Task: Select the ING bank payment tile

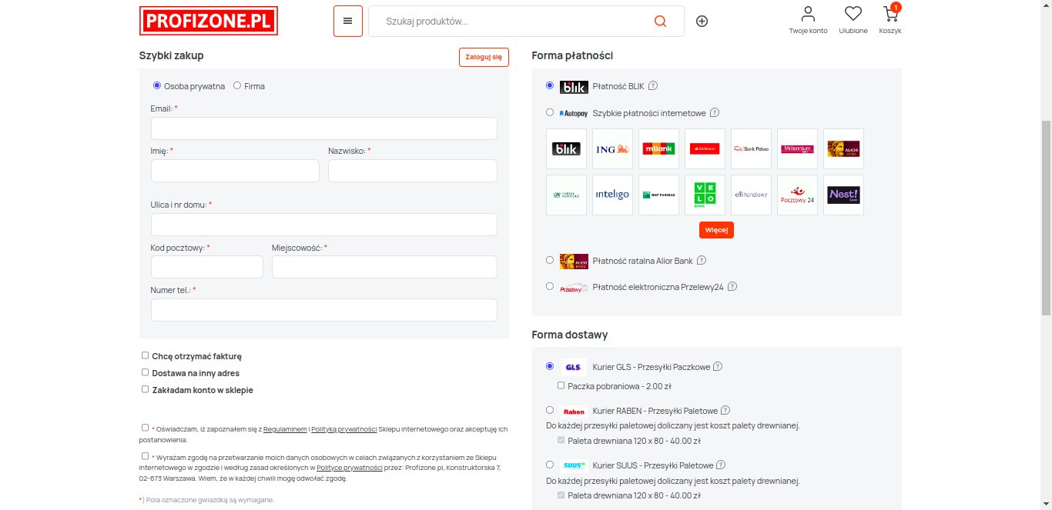Action: [x=612, y=148]
